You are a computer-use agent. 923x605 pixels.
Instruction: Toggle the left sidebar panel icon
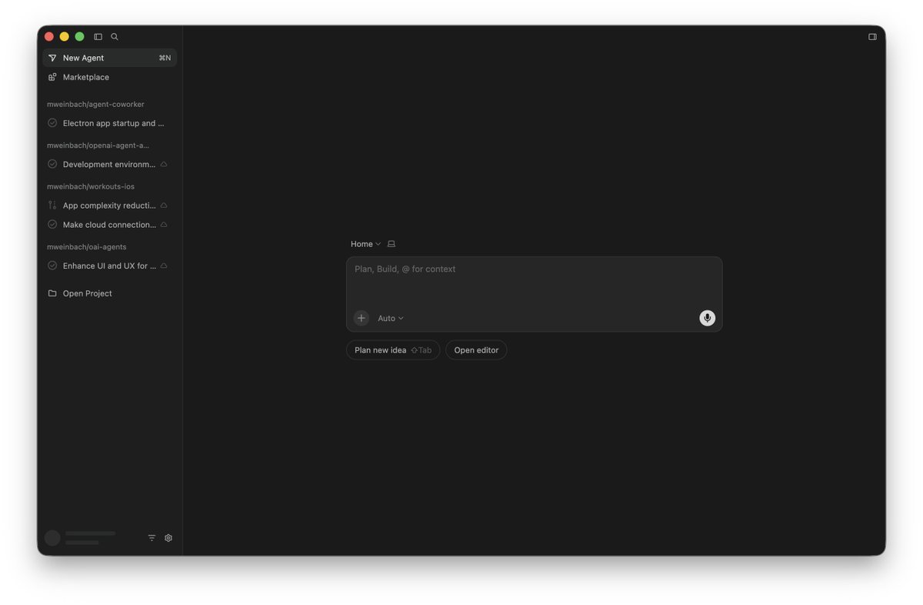(98, 36)
